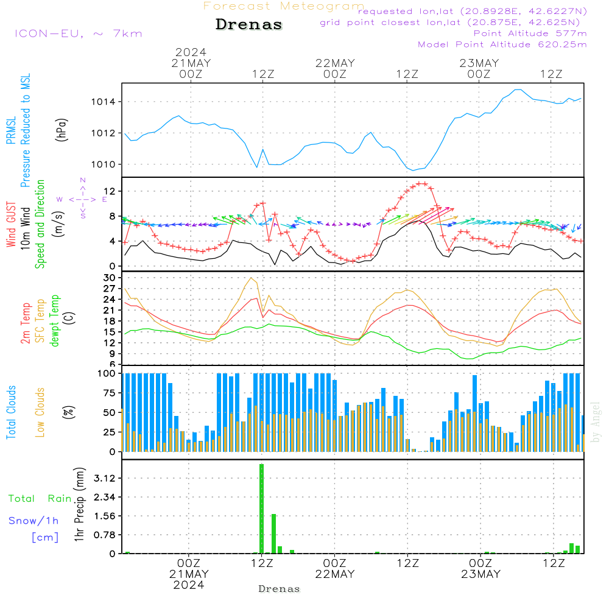Click the bottom axis '00Z 21MAY 2024' label
This screenshot has width=609, height=609.
189,574
